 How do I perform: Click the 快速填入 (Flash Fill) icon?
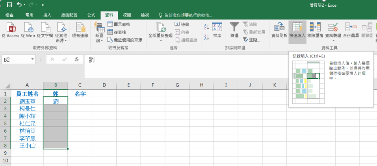pyautogui.click(x=297, y=30)
